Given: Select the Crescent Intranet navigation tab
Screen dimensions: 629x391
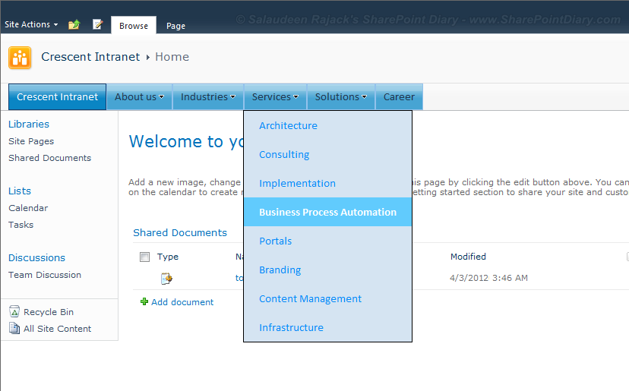Looking at the screenshot, I should (x=58, y=96).
